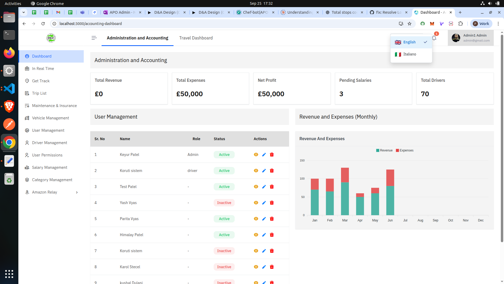The width and height of the screenshot is (504, 284).
Task: Switch to Travel Dashboard tab
Action: click(x=196, y=38)
